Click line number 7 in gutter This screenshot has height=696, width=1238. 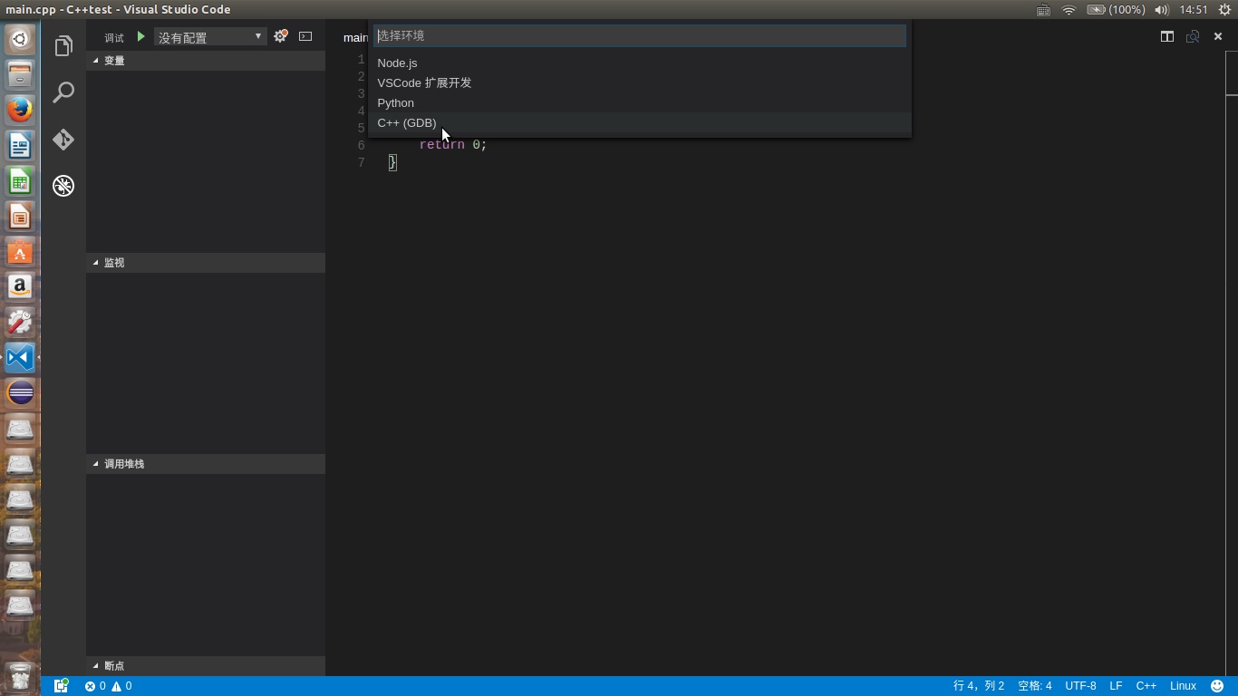(x=361, y=163)
